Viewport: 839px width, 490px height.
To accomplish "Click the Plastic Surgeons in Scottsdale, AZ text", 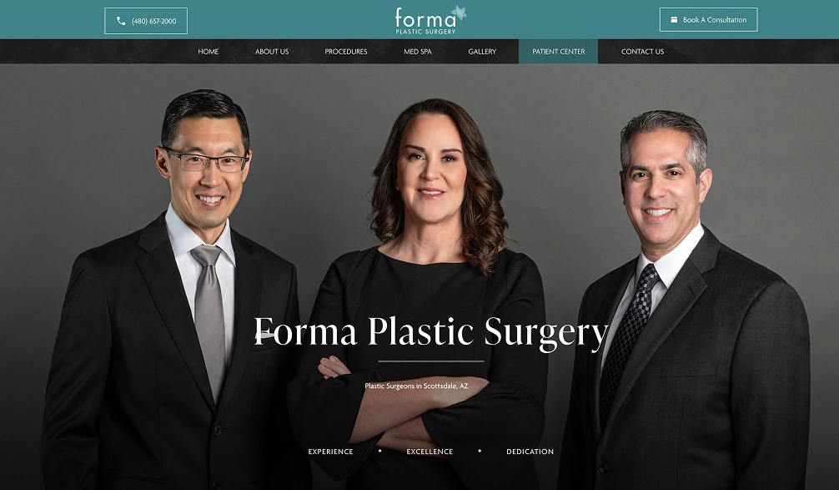I will click(x=416, y=386).
